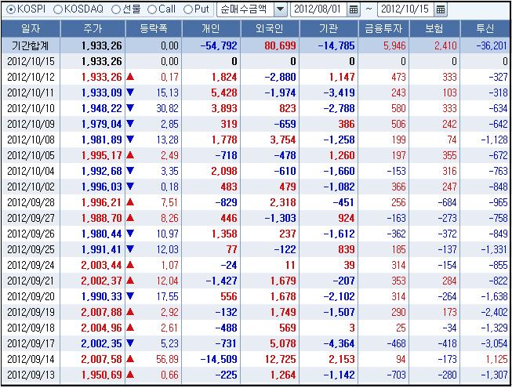Screen dimensions: 512x388
Task: Select the Call radio button
Action: tap(151, 9)
